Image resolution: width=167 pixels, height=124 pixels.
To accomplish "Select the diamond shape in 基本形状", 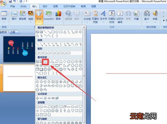I will click(65, 62).
